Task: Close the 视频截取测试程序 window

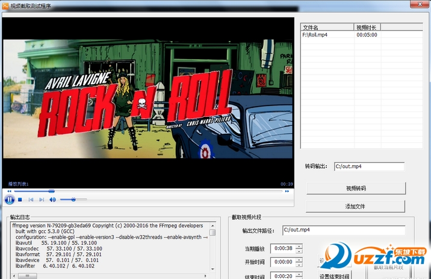Action: pos(420,4)
